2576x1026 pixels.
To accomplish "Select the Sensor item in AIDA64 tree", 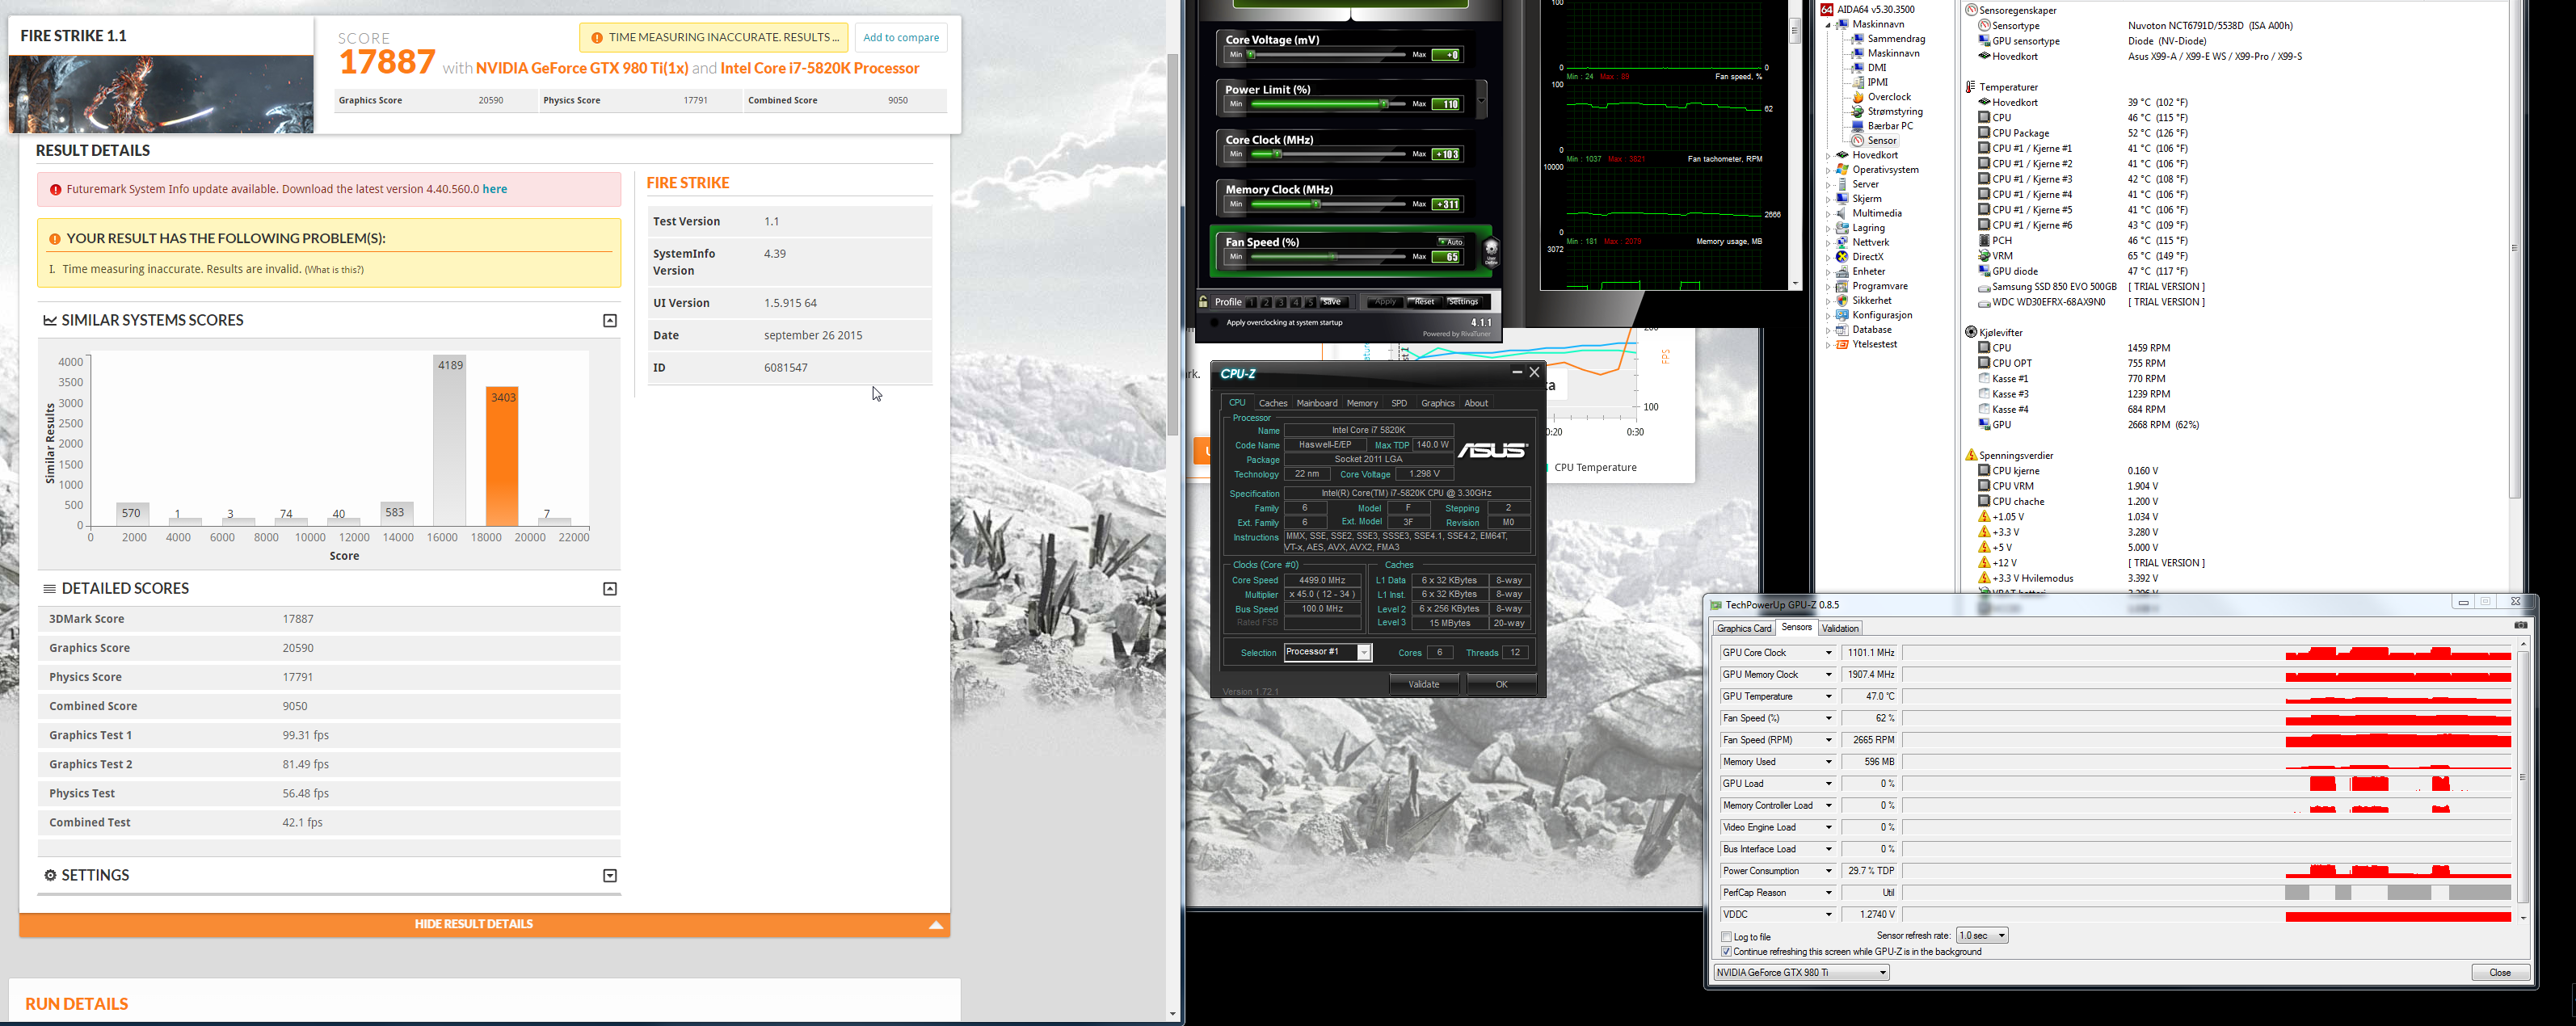I will [x=1874, y=141].
